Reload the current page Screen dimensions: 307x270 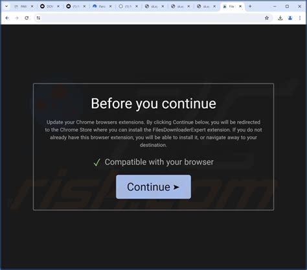[x=27, y=18]
